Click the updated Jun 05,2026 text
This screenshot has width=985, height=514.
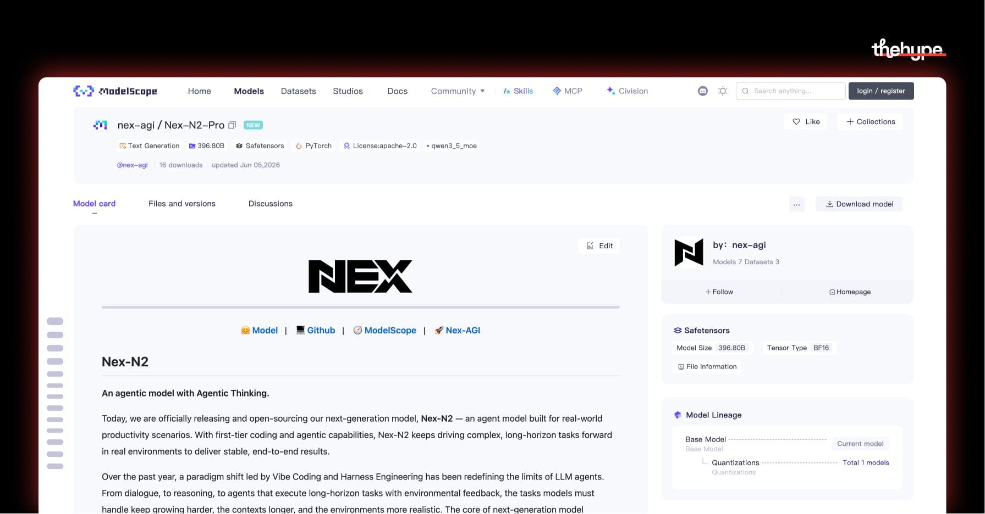(x=246, y=165)
